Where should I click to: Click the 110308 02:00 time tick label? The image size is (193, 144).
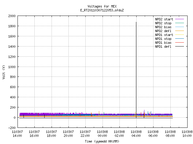click(119, 134)
